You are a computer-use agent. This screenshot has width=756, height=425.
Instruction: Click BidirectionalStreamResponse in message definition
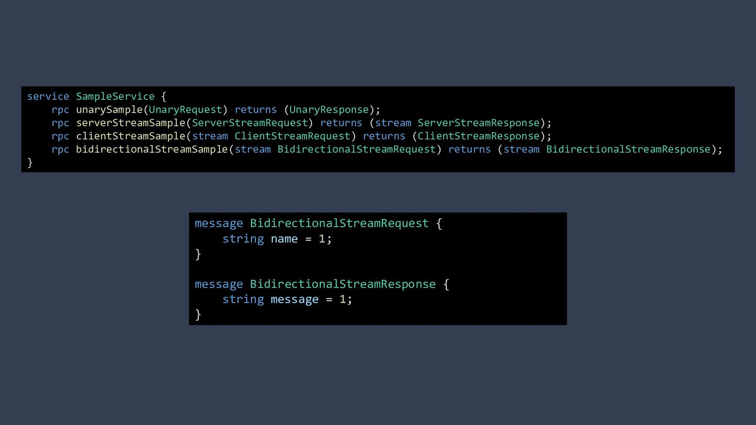[343, 284]
